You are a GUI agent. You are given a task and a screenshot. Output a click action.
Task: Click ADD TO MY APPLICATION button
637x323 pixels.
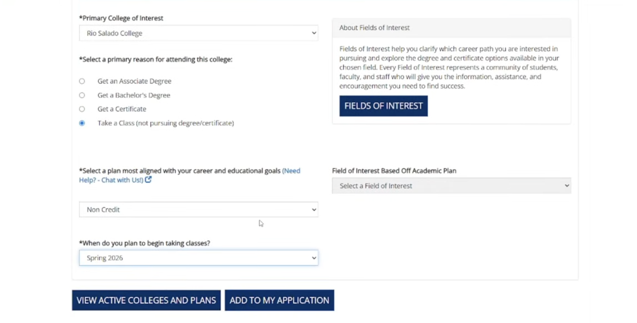pos(279,300)
